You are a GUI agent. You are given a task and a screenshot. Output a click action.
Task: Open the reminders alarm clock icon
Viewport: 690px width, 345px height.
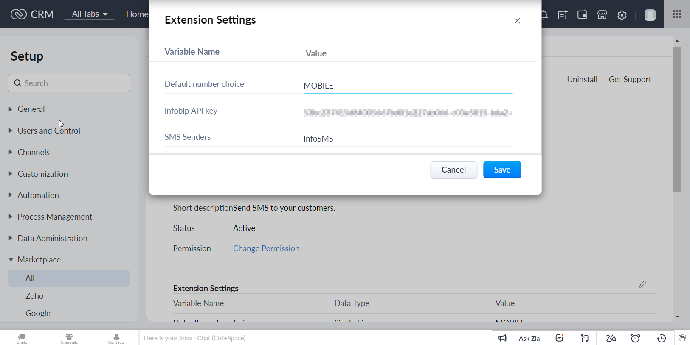[x=635, y=338]
